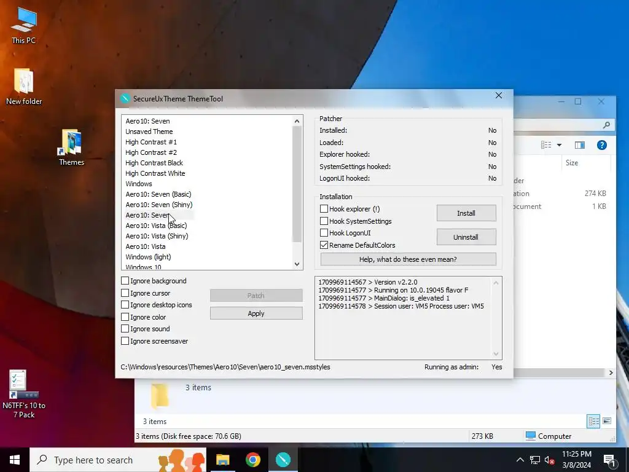Toggle preview pane icon in Explorer
629x472 pixels.
pyautogui.click(x=580, y=145)
